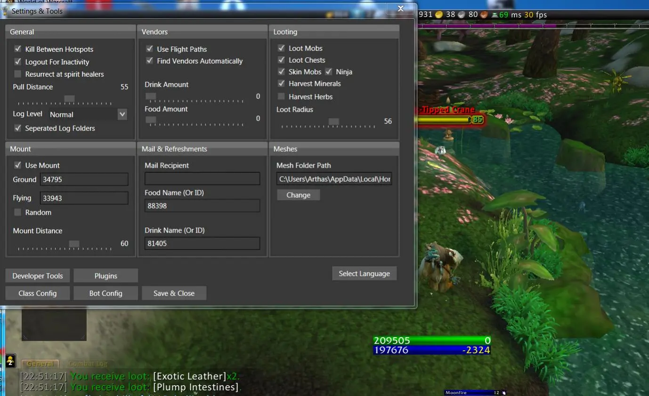Click the silver coin icon in game
This screenshot has height=396, width=649.
462,15
